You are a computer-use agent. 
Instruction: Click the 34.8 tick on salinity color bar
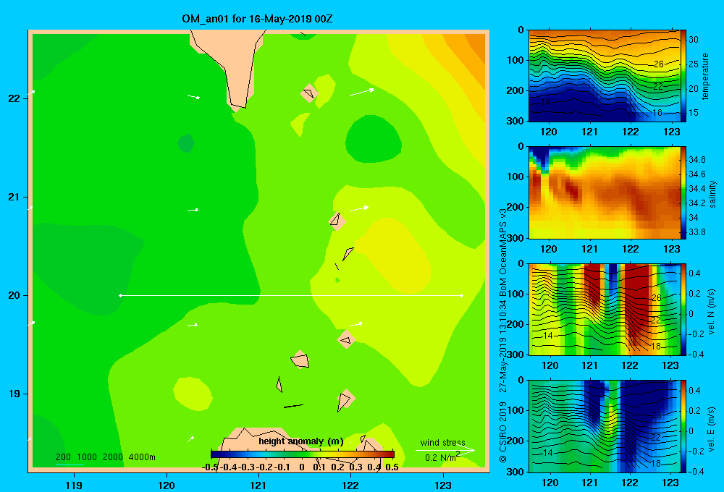[x=696, y=160]
